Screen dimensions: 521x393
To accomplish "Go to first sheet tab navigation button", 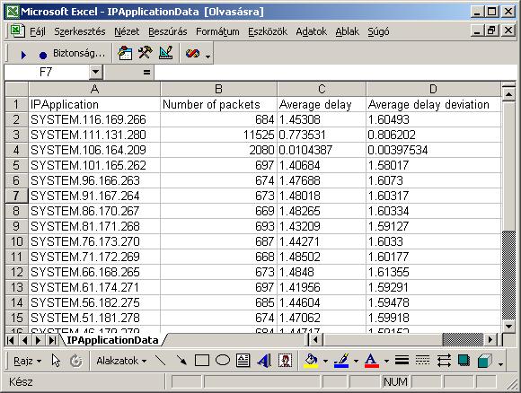I will pos(11,340).
